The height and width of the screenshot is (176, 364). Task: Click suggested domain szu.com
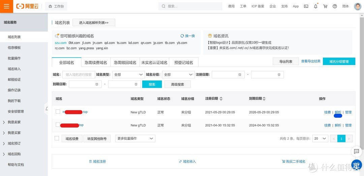click(x=61, y=43)
